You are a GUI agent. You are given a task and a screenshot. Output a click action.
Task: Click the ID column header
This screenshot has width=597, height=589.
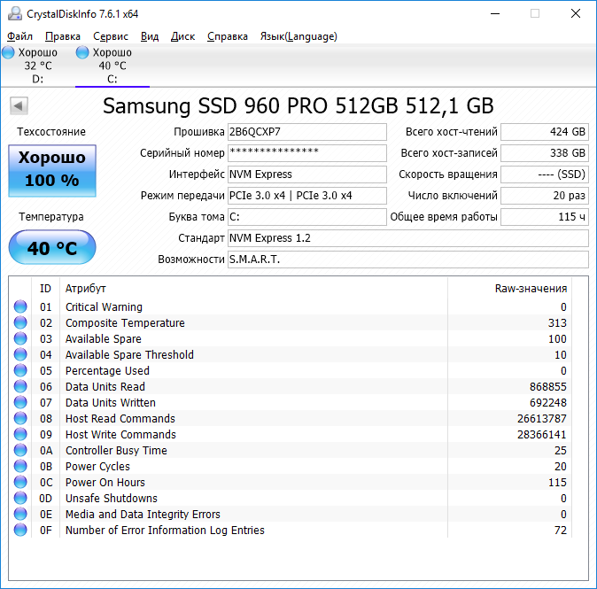[45, 289]
